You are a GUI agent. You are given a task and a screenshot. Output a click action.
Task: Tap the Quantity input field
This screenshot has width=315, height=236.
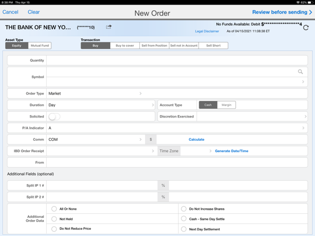click(177, 60)
